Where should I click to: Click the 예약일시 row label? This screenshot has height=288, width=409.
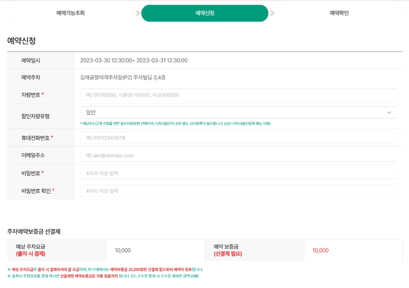[x=31, y=60]
